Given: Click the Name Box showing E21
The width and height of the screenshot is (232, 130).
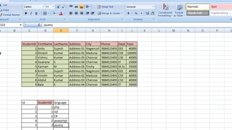Looking at the screenshot, I should [x=9, y=25].
